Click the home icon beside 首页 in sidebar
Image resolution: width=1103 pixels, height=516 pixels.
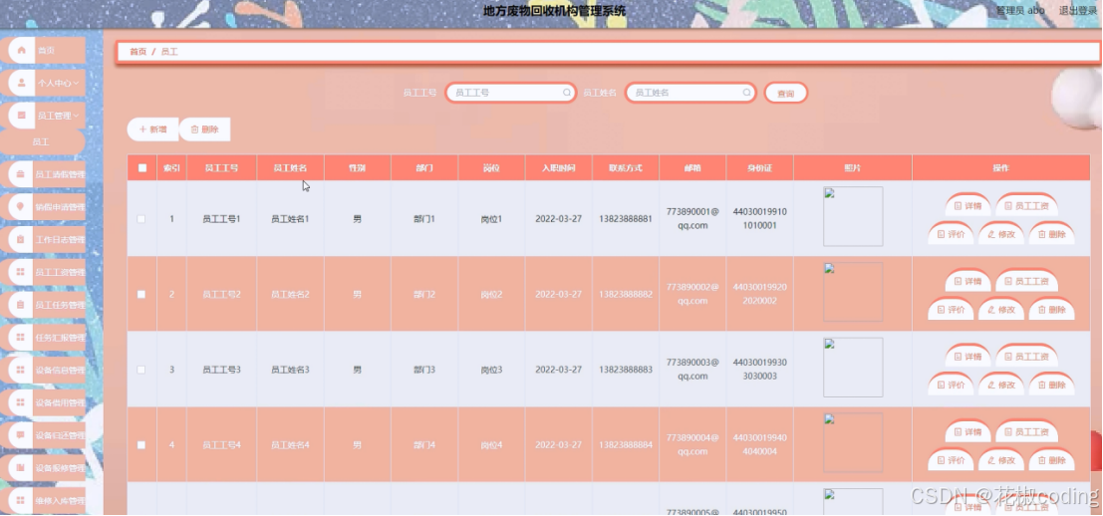[21, 50]
